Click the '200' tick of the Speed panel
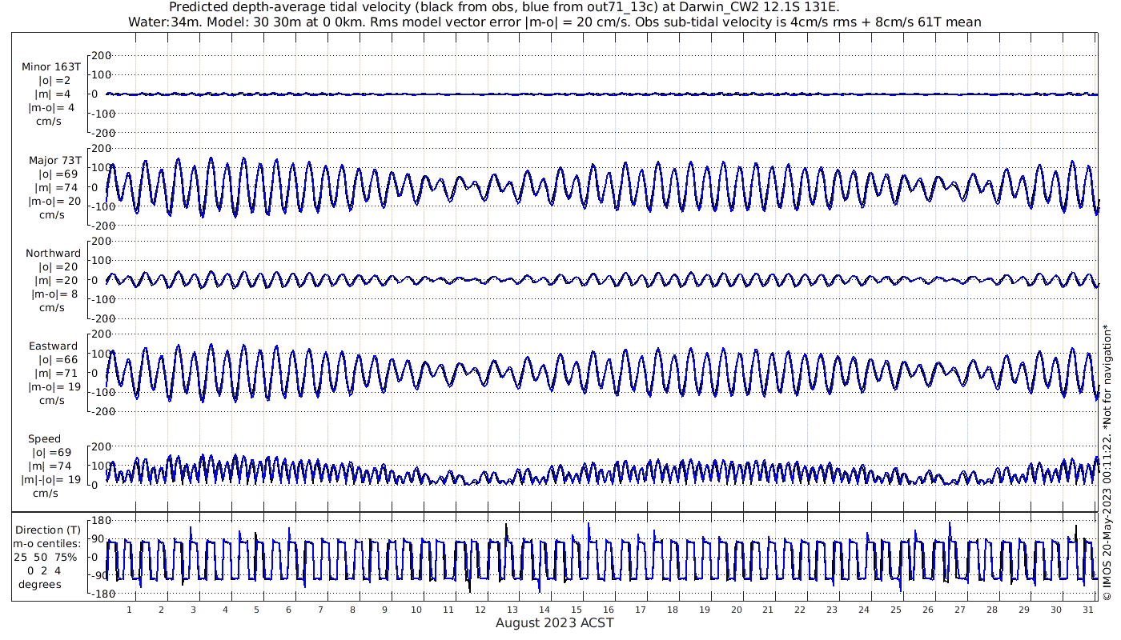 click(x=101, y=446)
